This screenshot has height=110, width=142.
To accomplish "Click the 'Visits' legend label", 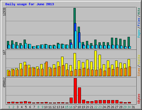I will point(139,60).
